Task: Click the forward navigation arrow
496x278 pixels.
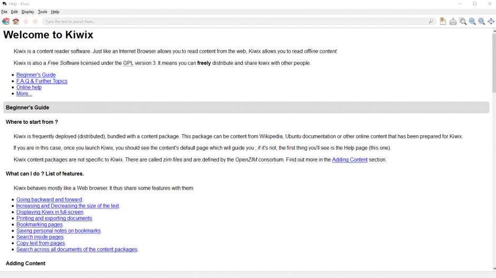Action: [35, 22]
